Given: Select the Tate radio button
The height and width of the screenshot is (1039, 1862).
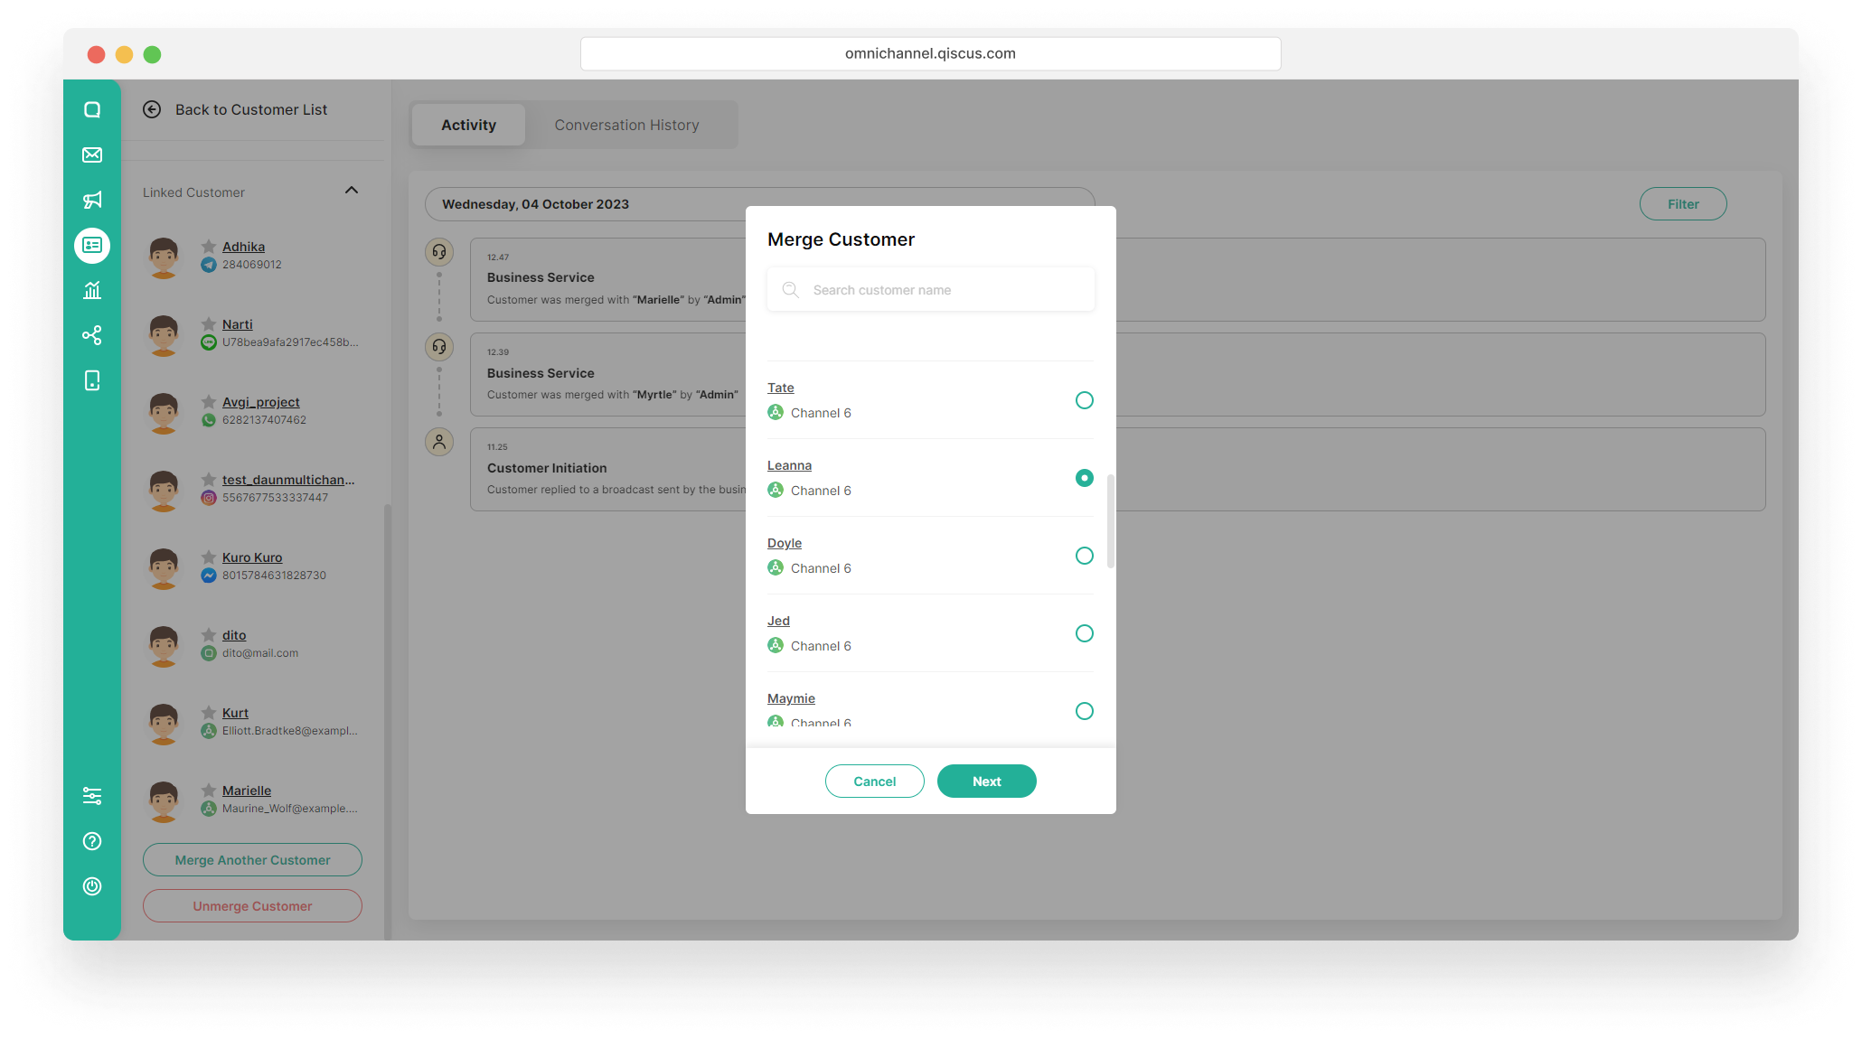Looking at the screenshot, I should pos(1084,400).
